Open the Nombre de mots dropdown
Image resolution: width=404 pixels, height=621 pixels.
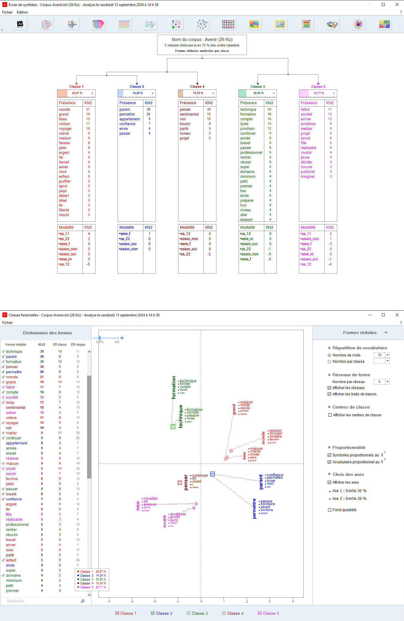tap(388, 355)
